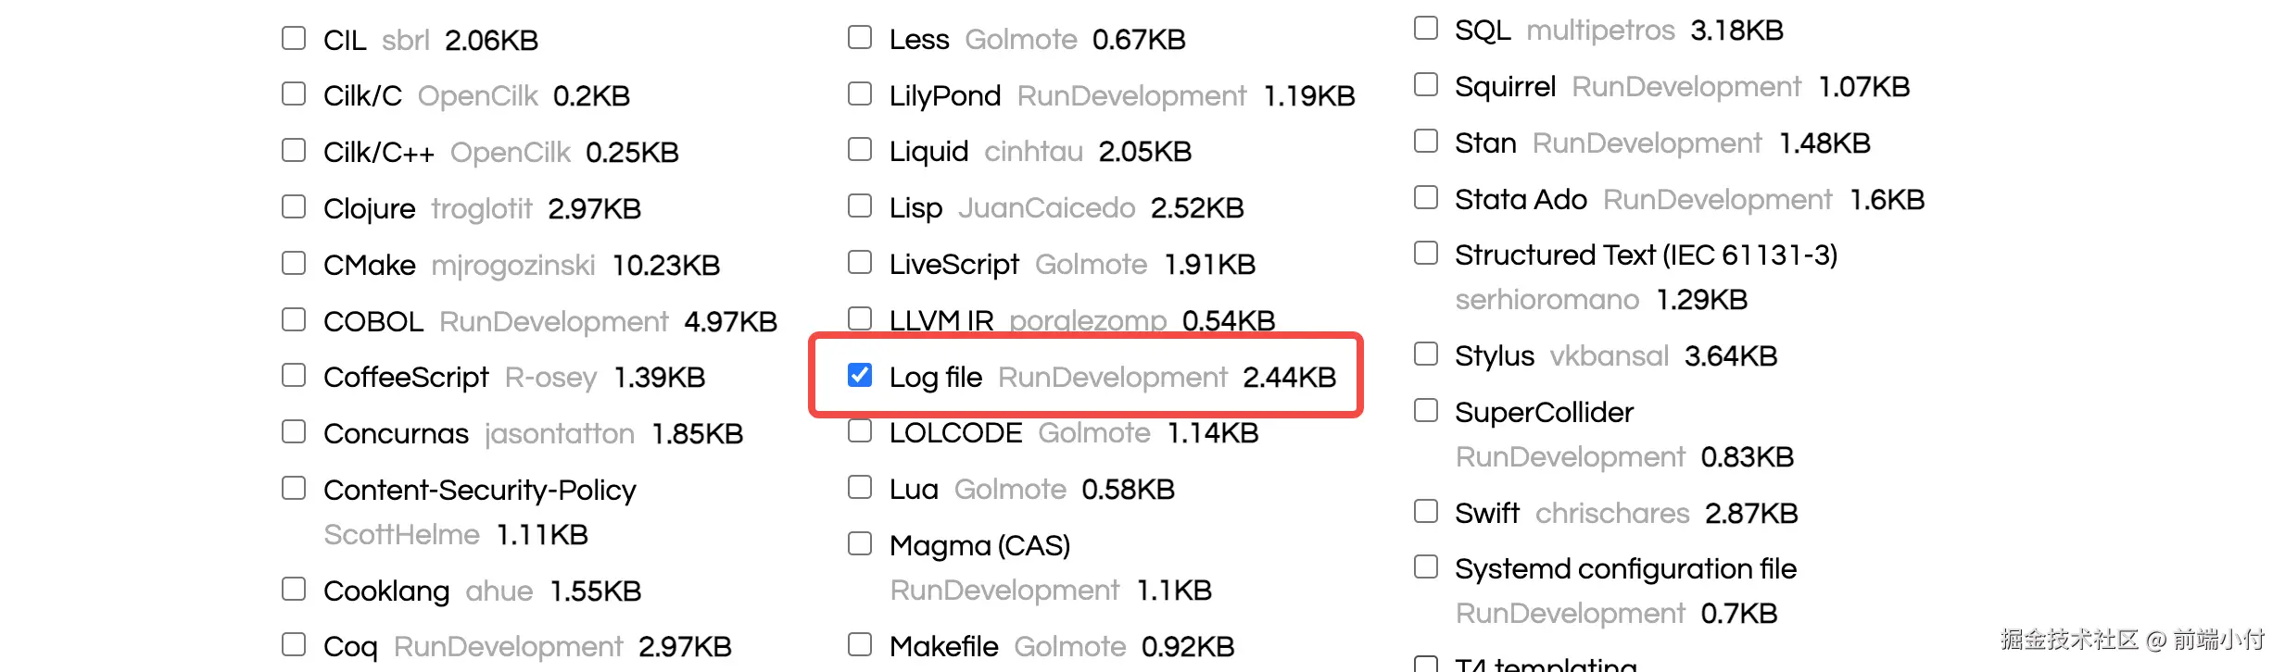Click the Magma (CAS) language label
This screenshot has height=672, width=2285.
[979, 546]
